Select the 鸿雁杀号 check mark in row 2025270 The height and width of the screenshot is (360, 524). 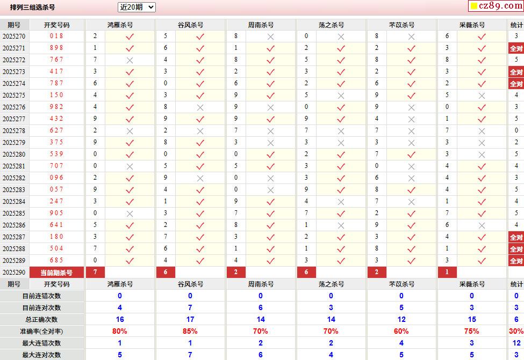[x=130, y=36]
